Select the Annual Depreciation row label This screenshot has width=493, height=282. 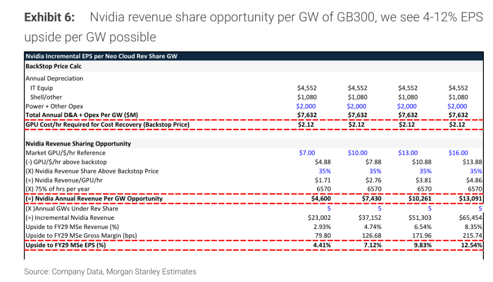(x=54, y=79)
